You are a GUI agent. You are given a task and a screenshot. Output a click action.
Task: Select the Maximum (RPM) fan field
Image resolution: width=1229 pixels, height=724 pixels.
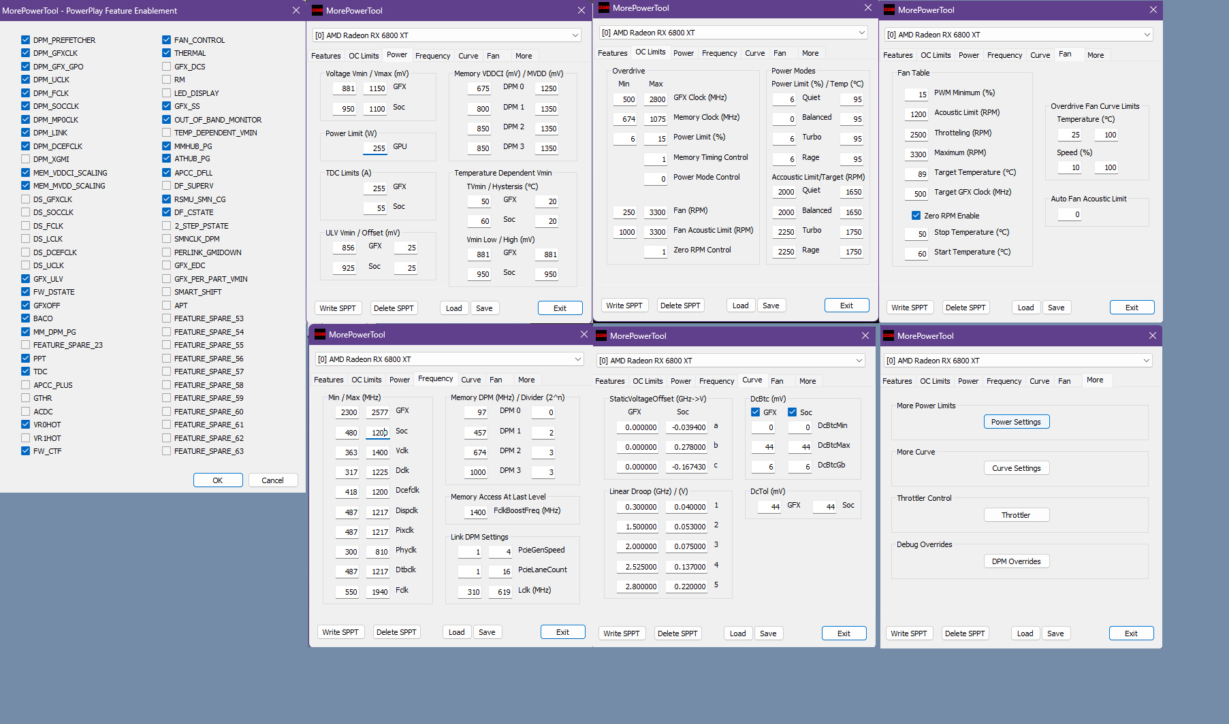click(916, 154)
